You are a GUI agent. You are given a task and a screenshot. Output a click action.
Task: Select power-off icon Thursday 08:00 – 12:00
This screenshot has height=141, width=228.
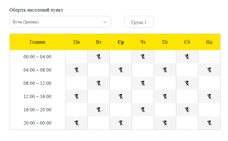tap(143, 83)
